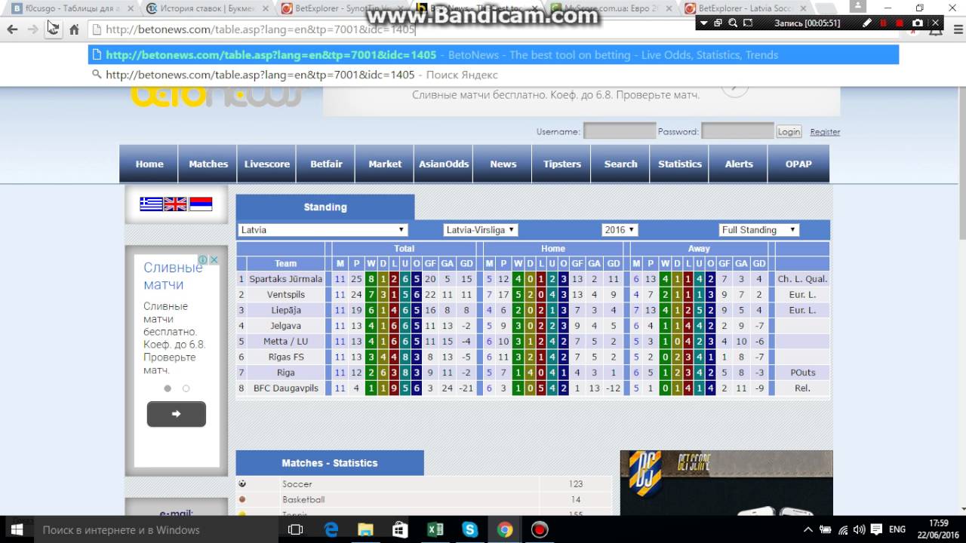Image resolution: width=966 pixels, height=543 pixels.
Task: Close the left advertisement
Action: click(x=214, y=259)
